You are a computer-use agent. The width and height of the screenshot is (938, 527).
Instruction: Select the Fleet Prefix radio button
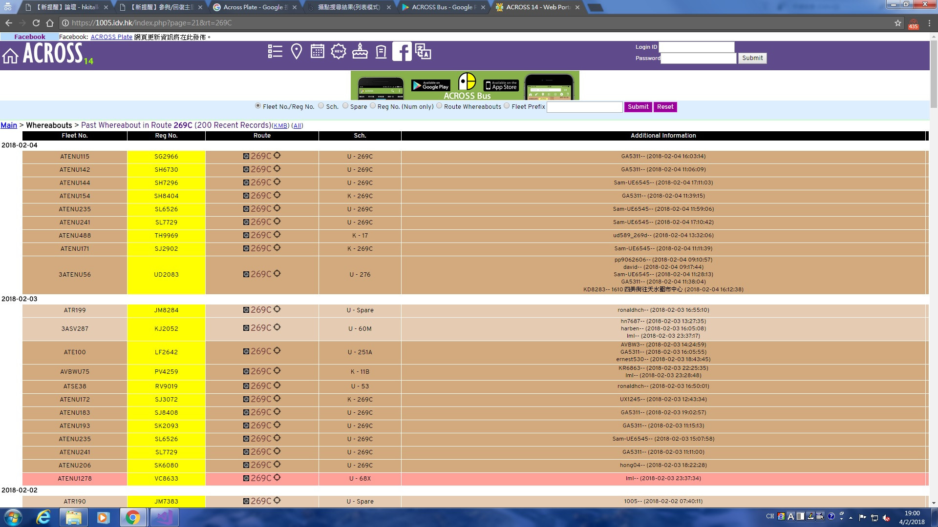coord(507,106)
